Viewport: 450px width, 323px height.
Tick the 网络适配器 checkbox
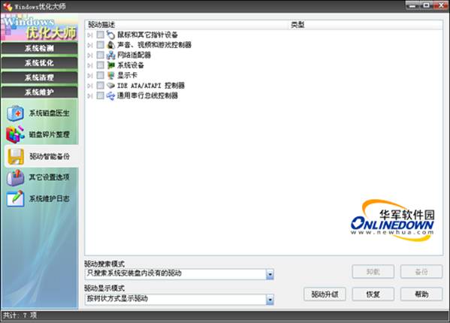[100, 55]
